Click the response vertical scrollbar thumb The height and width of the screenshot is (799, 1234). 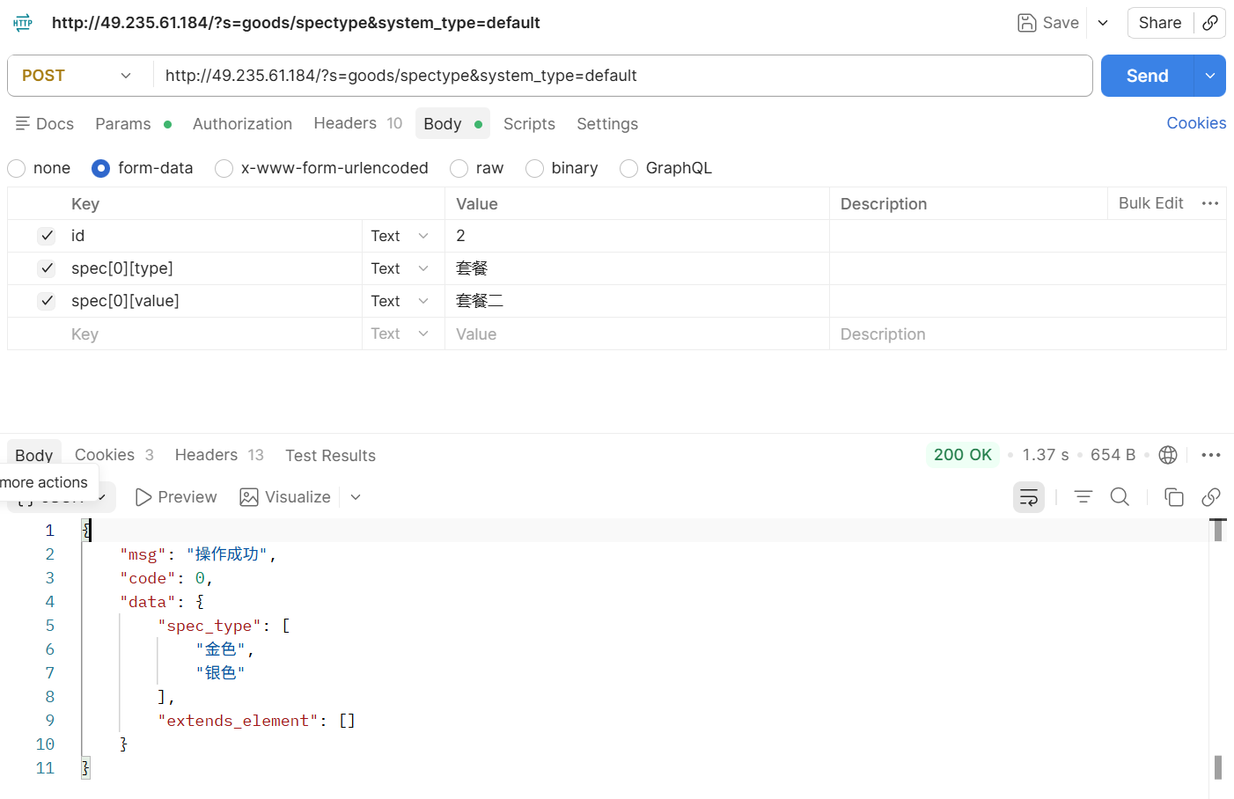tap(1218, 530)
